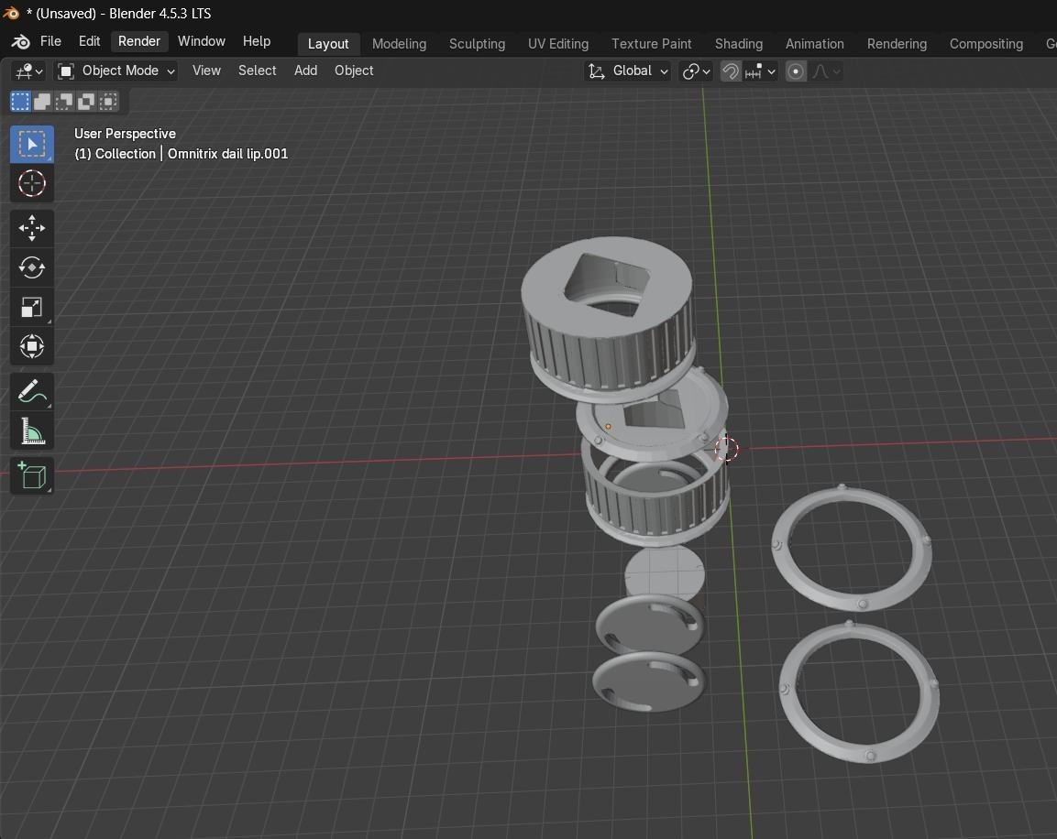1057x839 pixels.
Task: Activate the 3D Cursor tool
Action: (32, 183)
